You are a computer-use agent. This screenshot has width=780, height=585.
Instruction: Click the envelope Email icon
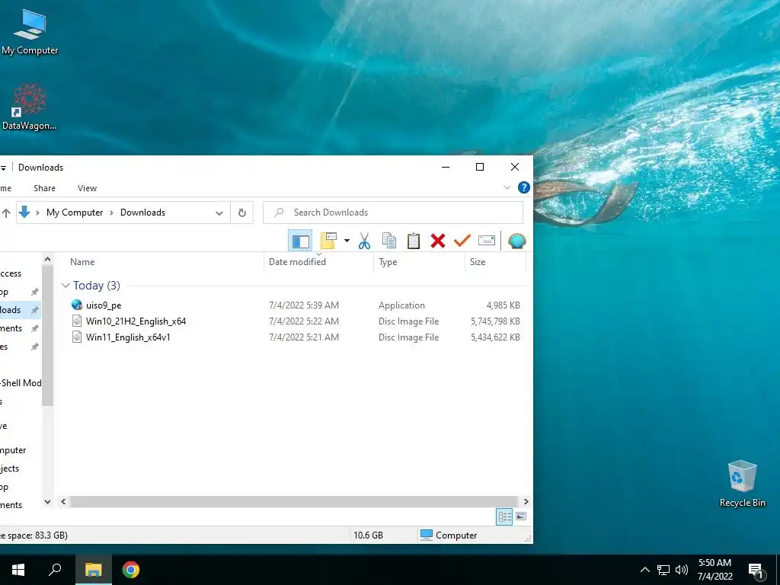(x=487, y=241)
